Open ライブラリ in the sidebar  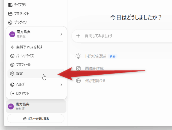(20, 5)
